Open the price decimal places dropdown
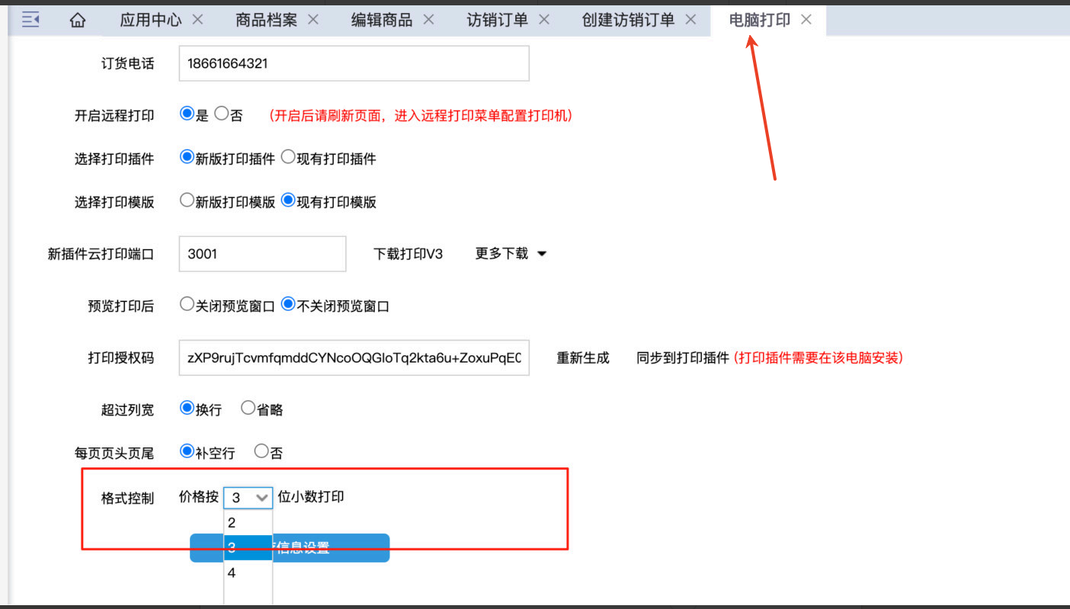This screenshot has width=1070, height=609. tap(248, 498)
